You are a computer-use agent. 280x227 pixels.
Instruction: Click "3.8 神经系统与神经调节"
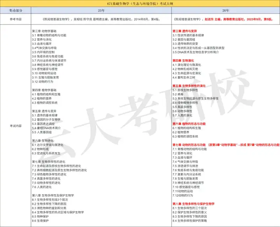coord(47,65)
